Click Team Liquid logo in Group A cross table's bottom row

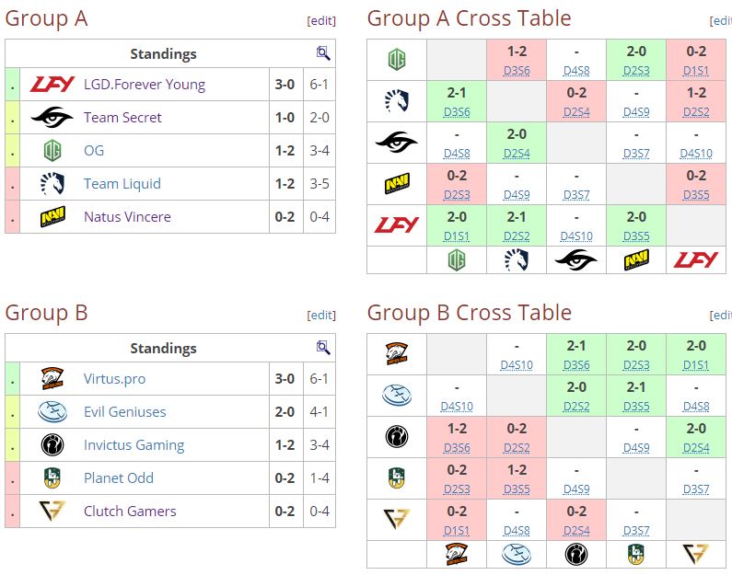[517, 260]
